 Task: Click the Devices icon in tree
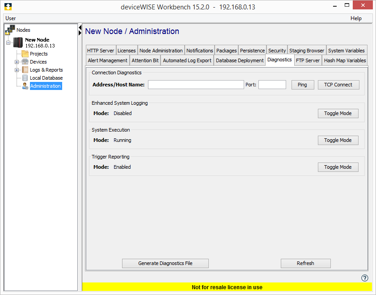click(25, 62)
